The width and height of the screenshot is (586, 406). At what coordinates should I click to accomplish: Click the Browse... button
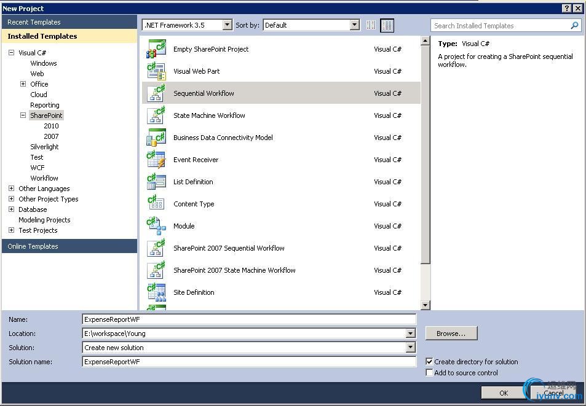[x=451, y=334]
